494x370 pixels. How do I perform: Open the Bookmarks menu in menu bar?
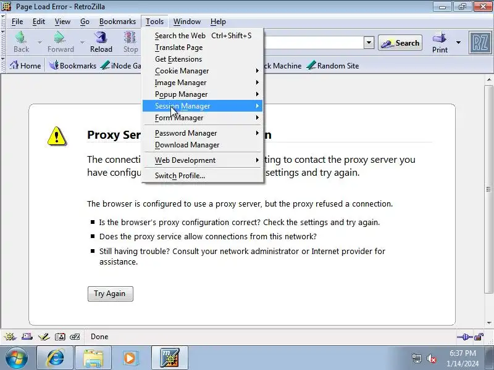coord(117,22)
